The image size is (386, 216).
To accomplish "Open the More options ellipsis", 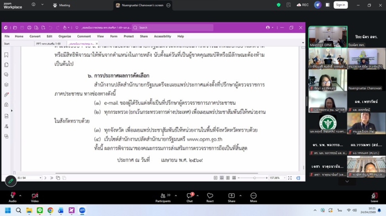I will 253,197.
